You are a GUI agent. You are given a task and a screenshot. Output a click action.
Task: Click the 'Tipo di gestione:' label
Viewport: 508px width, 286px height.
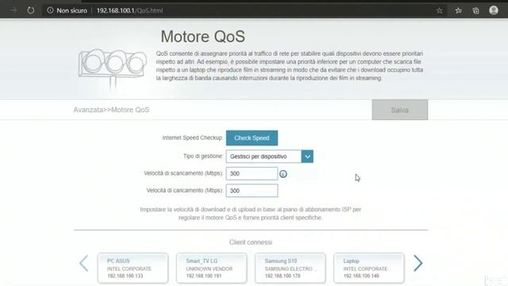[x=203, y=157]
